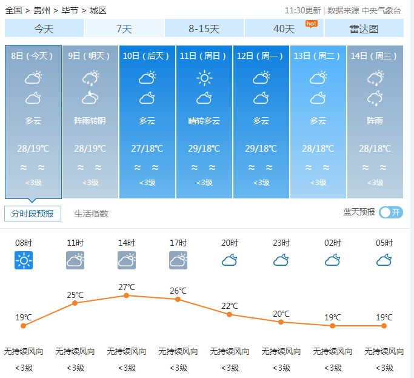
Task: Select the 生活指数 tab
Action: point(91,214)
